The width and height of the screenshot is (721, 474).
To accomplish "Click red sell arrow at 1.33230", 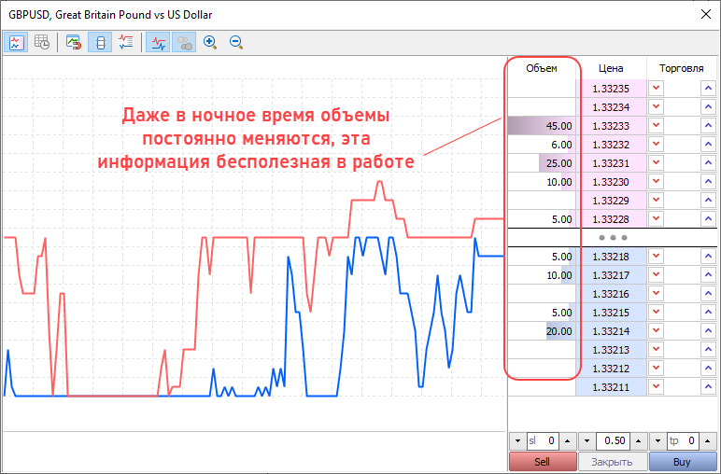I will (657, 182).
